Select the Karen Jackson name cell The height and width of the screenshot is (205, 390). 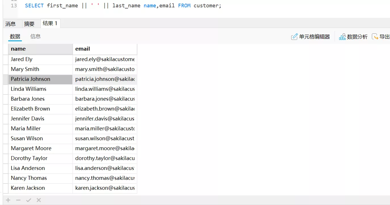(40, 188)
